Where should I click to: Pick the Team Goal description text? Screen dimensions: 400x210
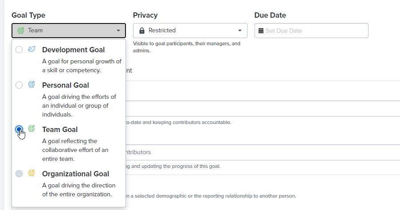point(75,150)
